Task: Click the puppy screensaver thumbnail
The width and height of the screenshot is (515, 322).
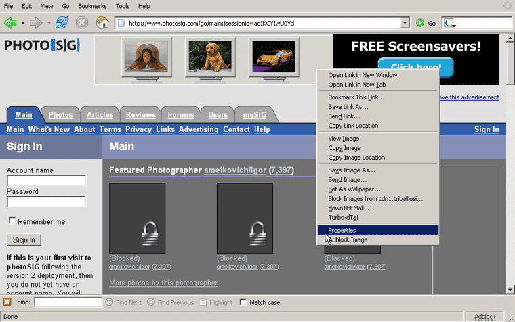Action: [210, 58]
